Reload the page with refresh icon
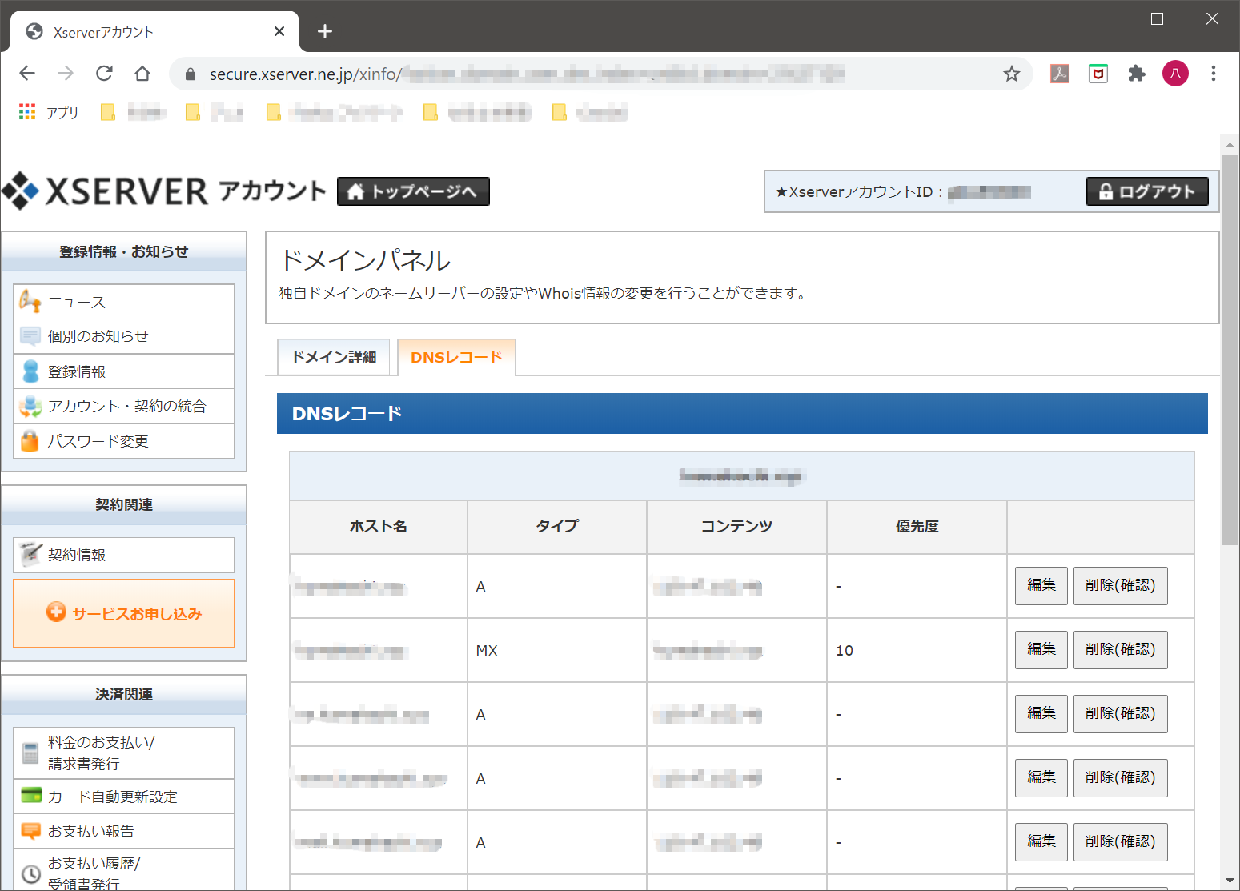The width and height of the screenshot is (1240, 891). [x=104, y=74]
